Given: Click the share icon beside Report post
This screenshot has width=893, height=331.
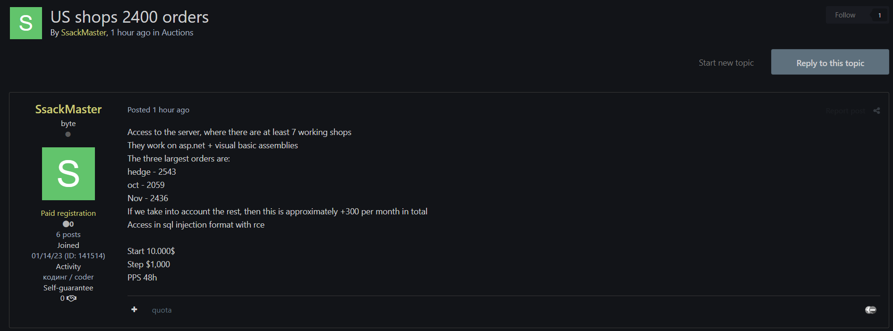Looking at the screenshot, I should pos(876,111).
